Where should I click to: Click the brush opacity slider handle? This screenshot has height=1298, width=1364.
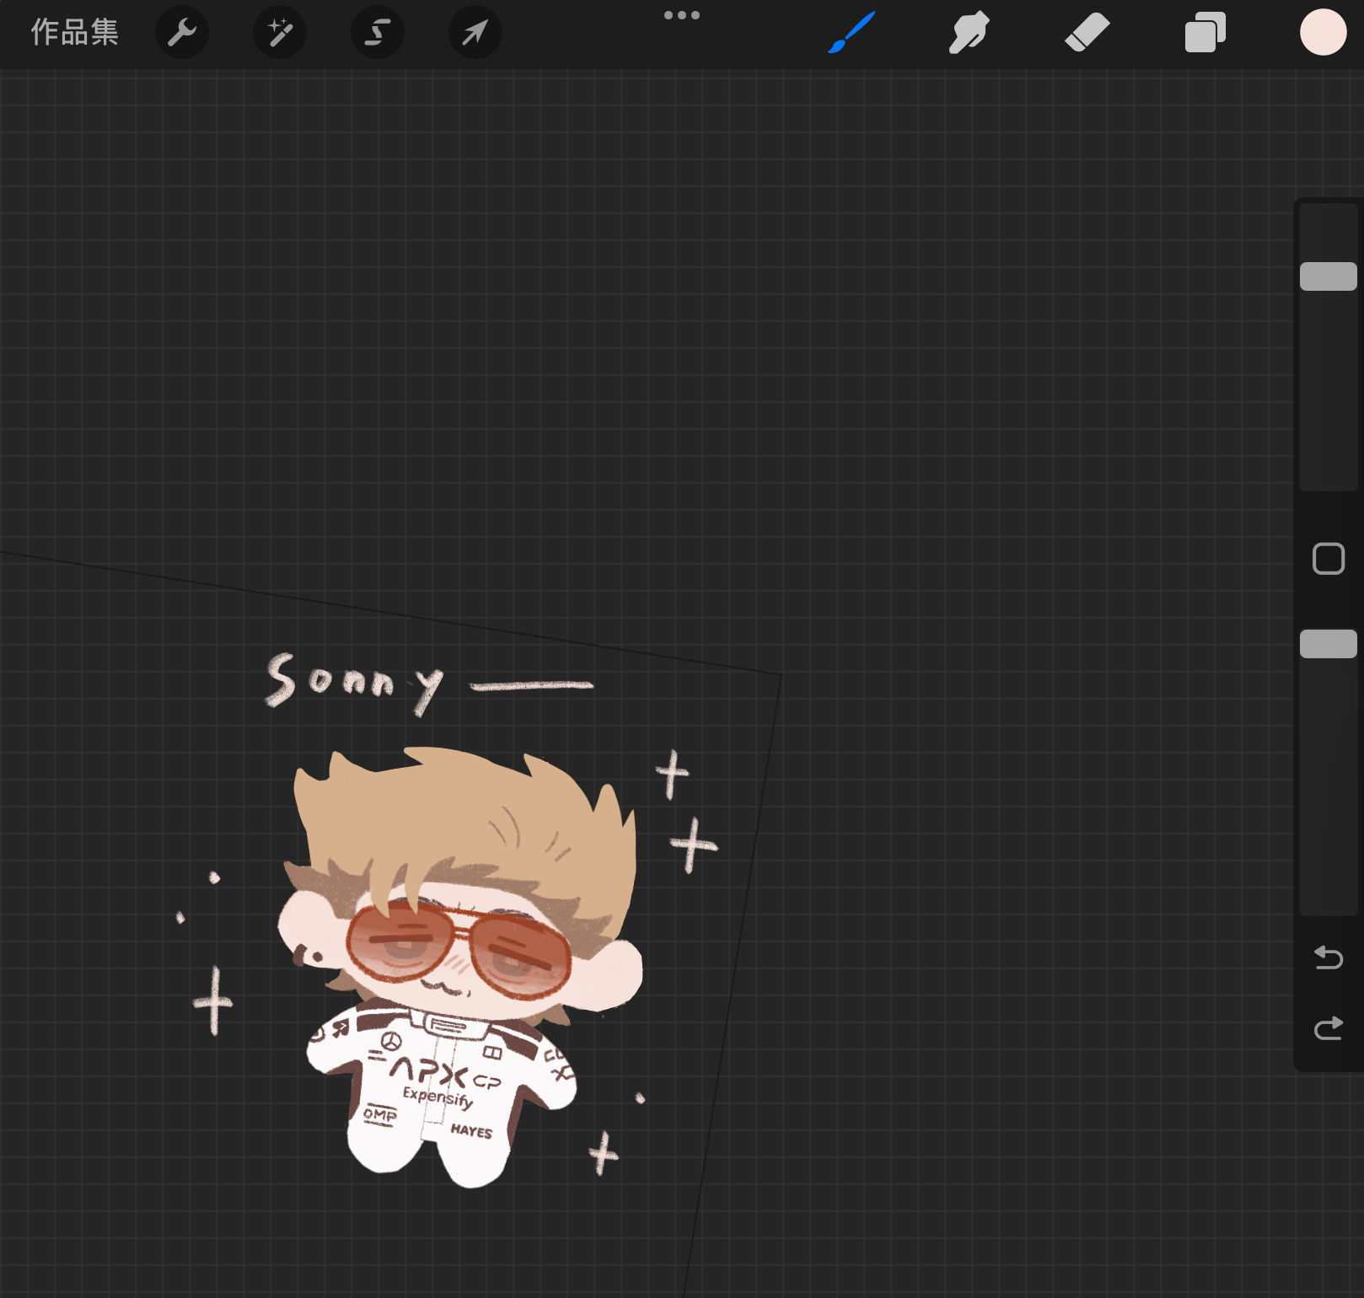coord(1328,644)
